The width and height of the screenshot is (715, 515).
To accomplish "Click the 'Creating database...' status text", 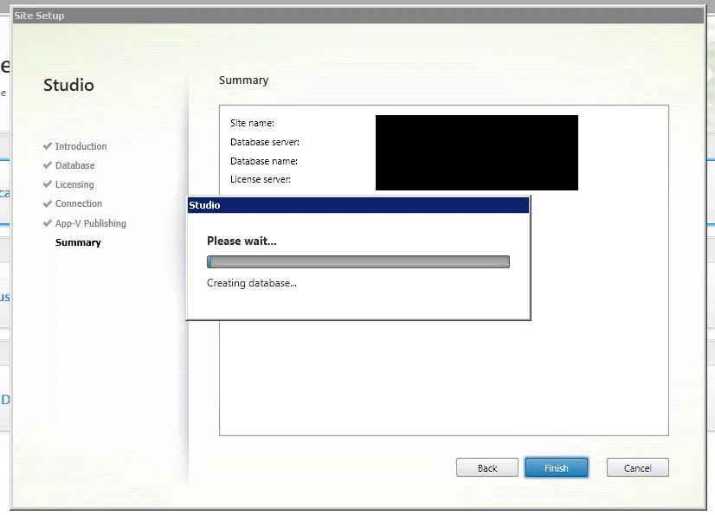I will [x=252, y=283].
